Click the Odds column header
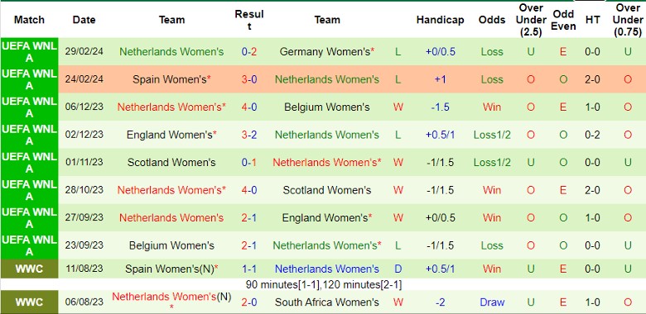This screenshot has height=314, width=646. click(492, 20)
